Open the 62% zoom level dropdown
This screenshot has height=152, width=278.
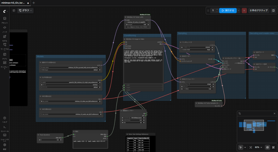point(258,147)
